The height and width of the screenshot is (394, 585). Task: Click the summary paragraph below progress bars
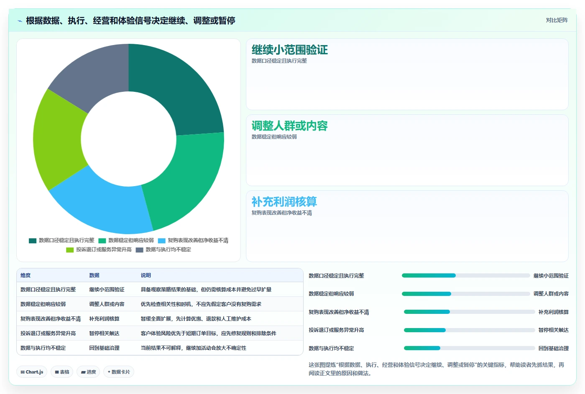pos(437,369)
